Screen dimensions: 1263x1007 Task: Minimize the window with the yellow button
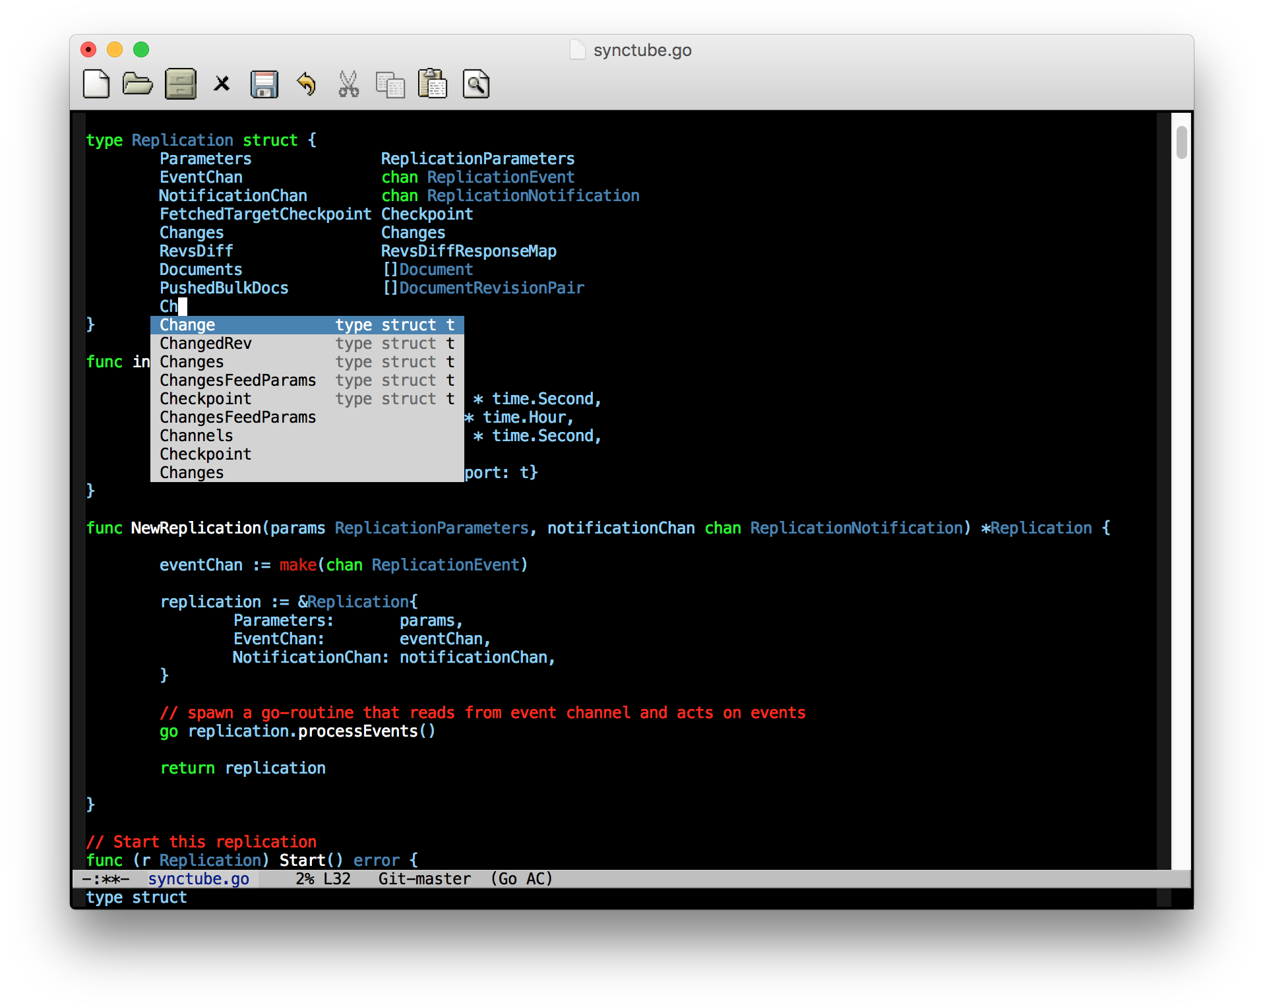point(114,49)
